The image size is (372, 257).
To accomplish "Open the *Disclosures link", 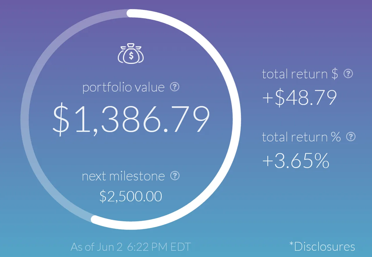I will point(322,247).
